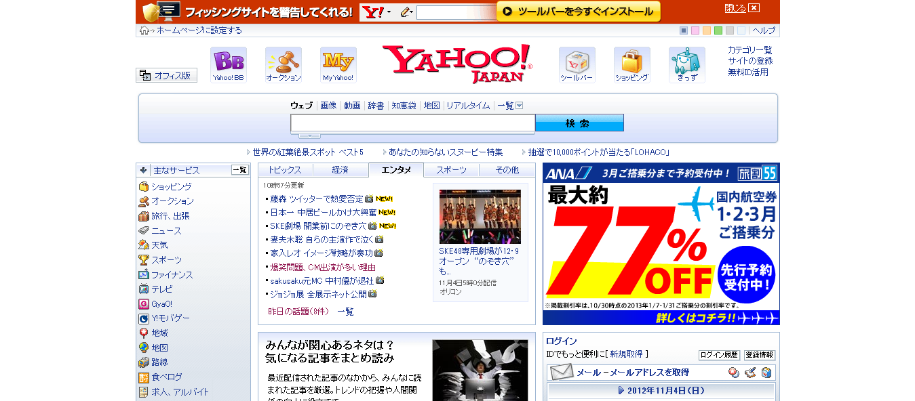Image resolution: width=915 pixels, height=401 pixels.
Task: Click the スポーツ trophy icon in sidebar
Action: pos(144,259)
